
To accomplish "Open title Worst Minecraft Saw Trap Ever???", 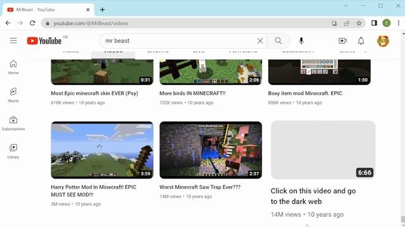I will [200, 187].
